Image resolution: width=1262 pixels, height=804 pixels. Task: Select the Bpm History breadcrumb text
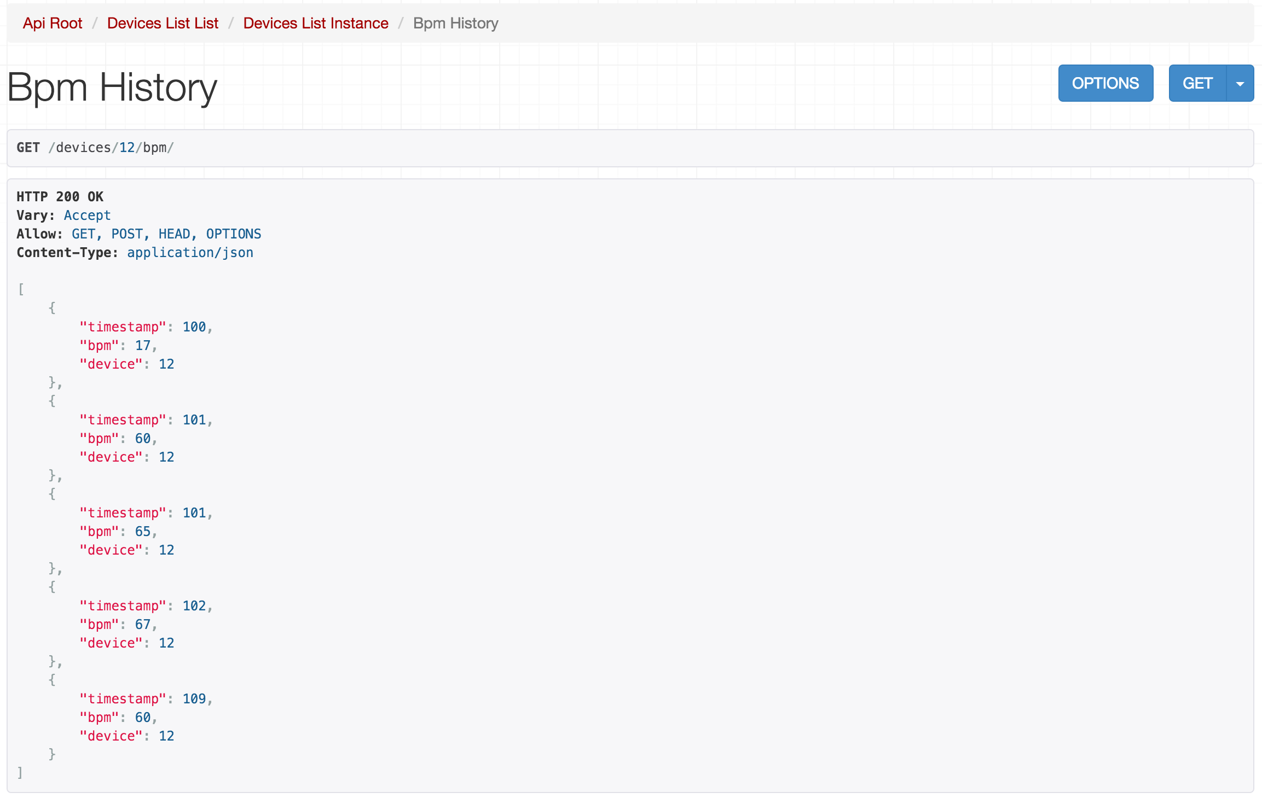pyautogui.click(x=455, y=23)
